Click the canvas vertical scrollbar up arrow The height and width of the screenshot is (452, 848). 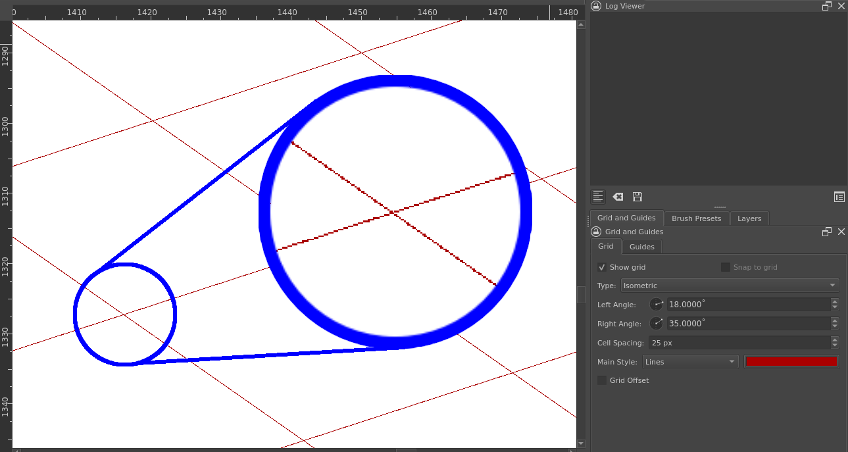coord(581,25)
